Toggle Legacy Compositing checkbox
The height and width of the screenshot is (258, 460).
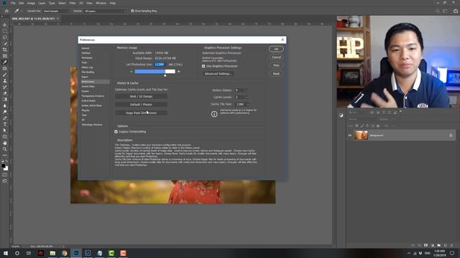click(x=116, y=132)
